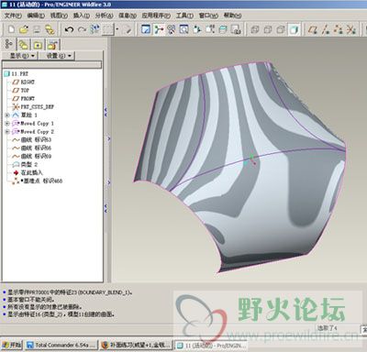Image resolution: width=367 pixels, height=352 pixels.
Task: Open the 工具 menu
Action: point(184,16)
